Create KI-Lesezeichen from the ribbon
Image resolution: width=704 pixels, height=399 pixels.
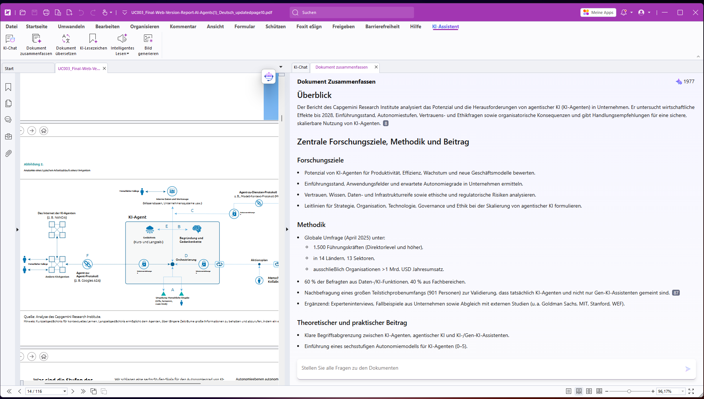[x=93, y=43]
